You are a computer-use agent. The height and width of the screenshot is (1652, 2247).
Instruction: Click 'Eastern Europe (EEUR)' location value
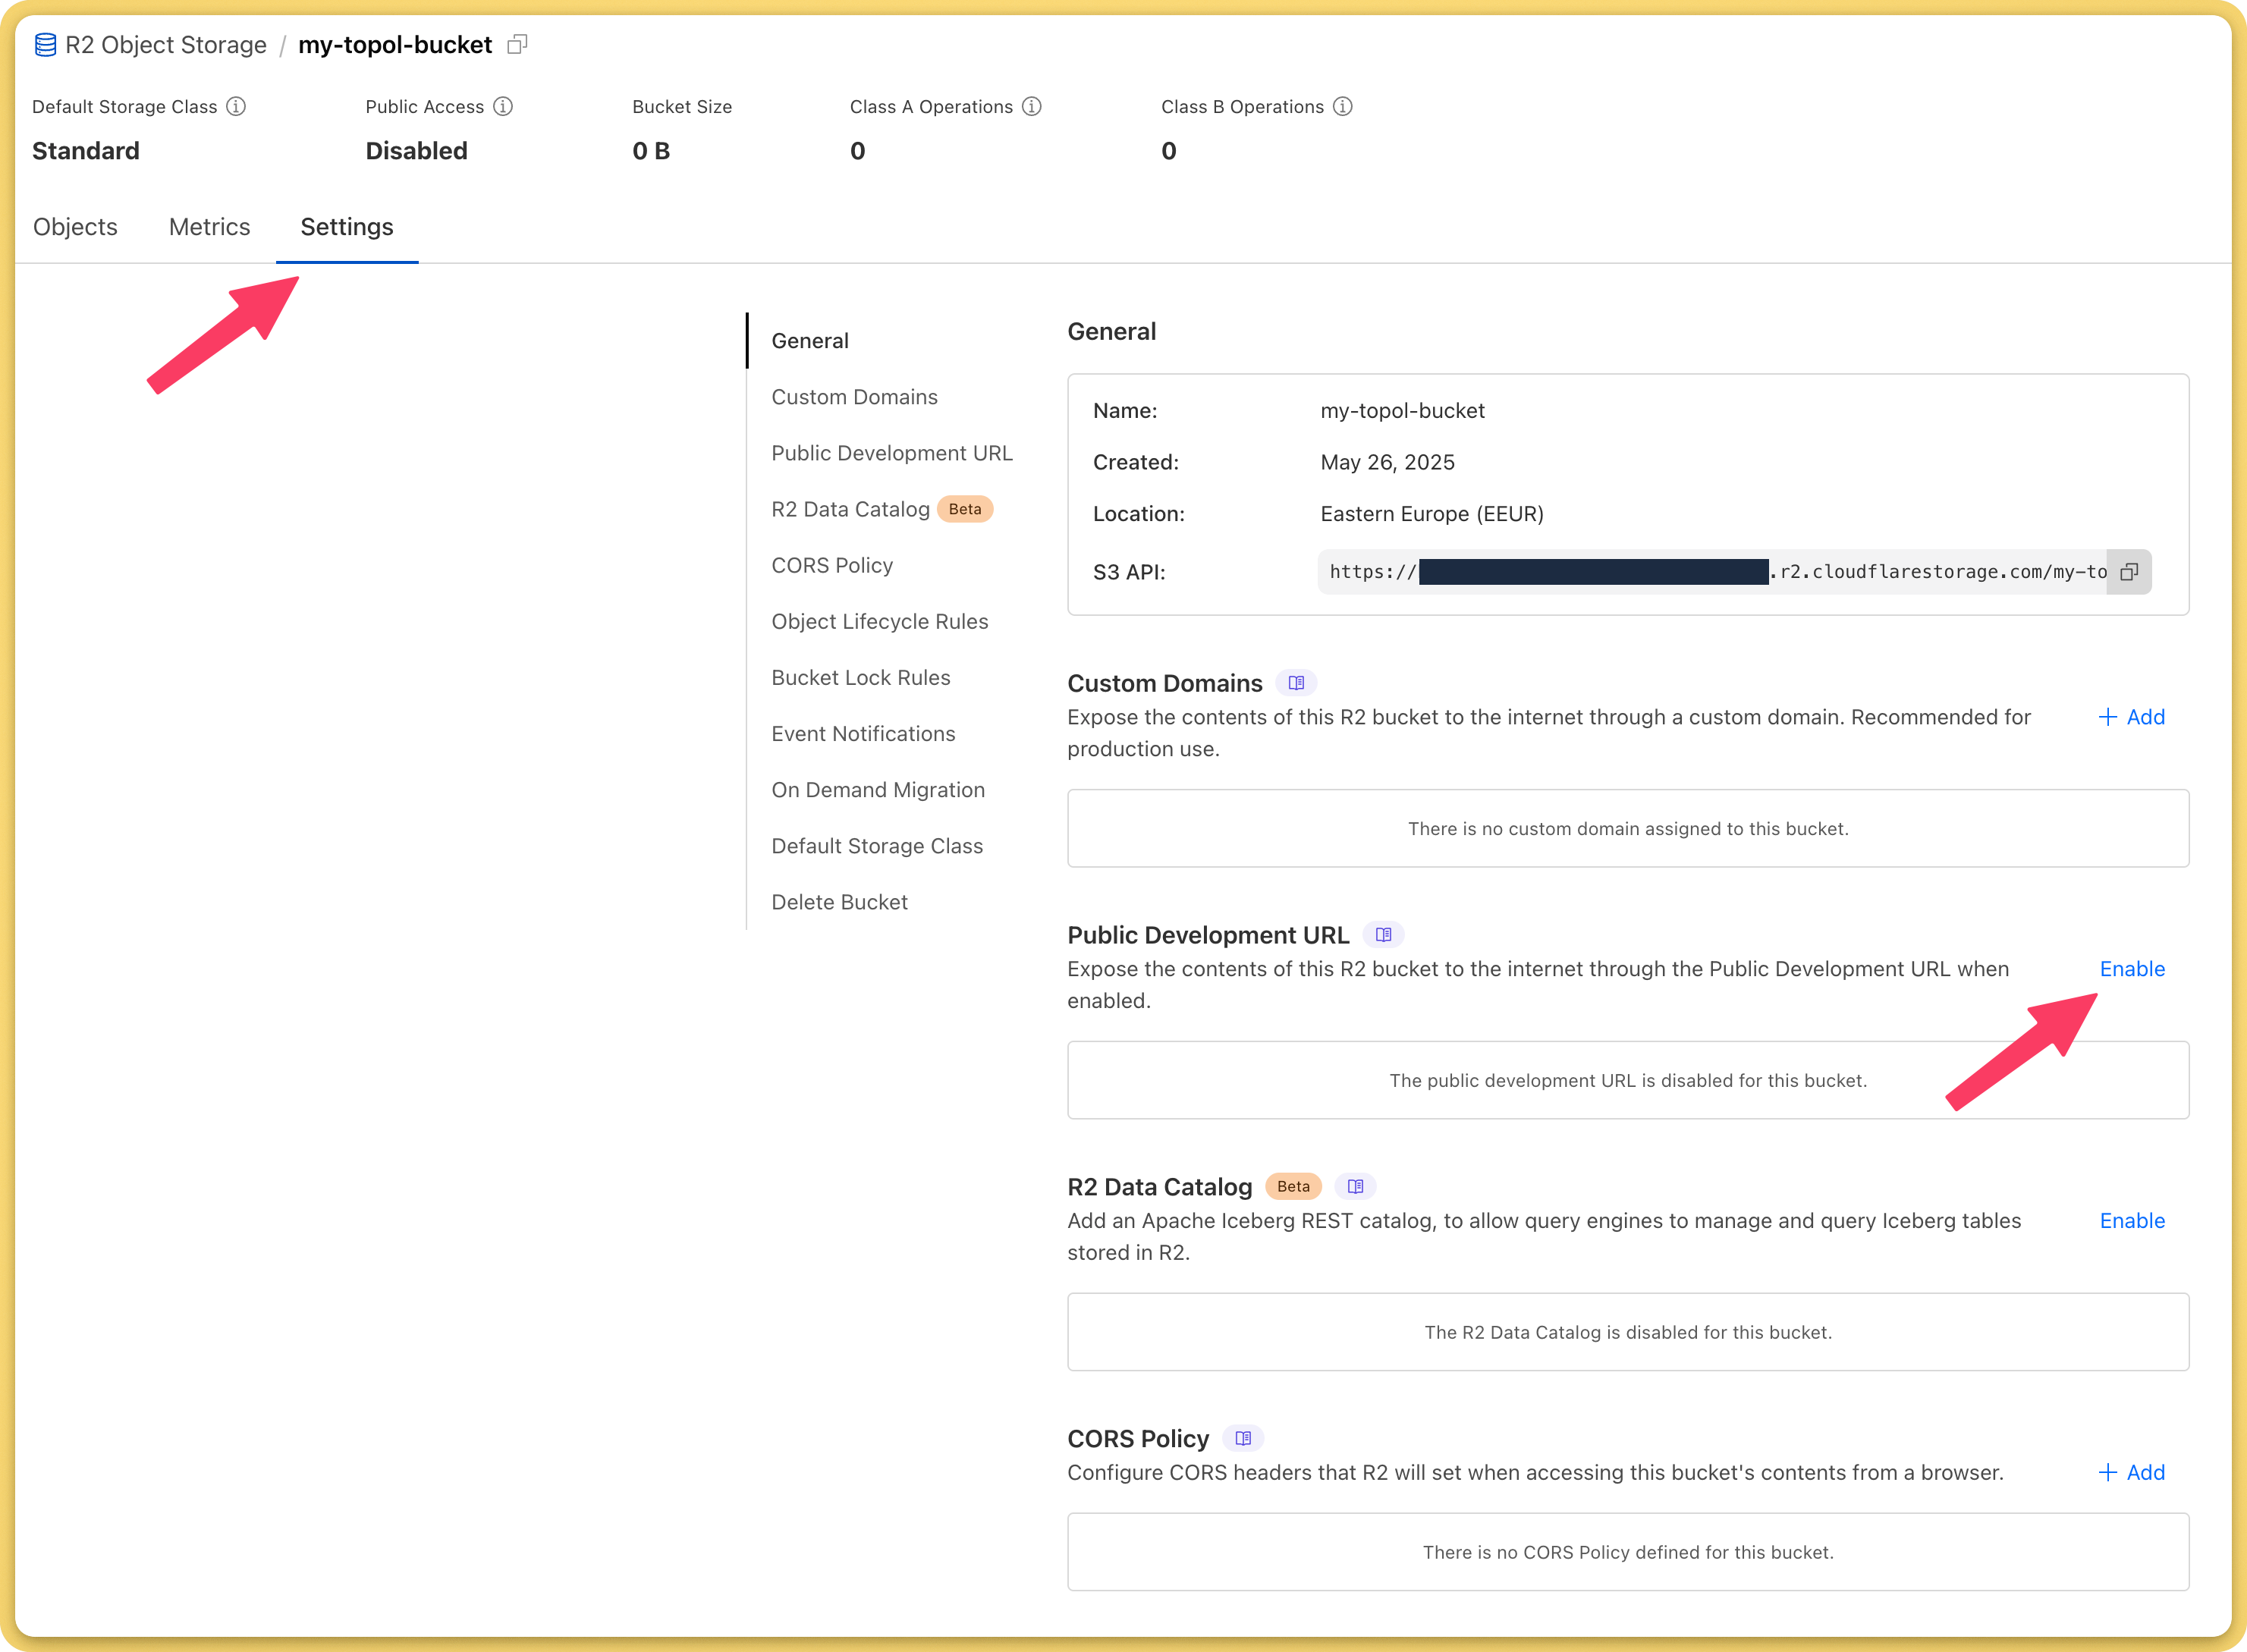[1432, 514]
